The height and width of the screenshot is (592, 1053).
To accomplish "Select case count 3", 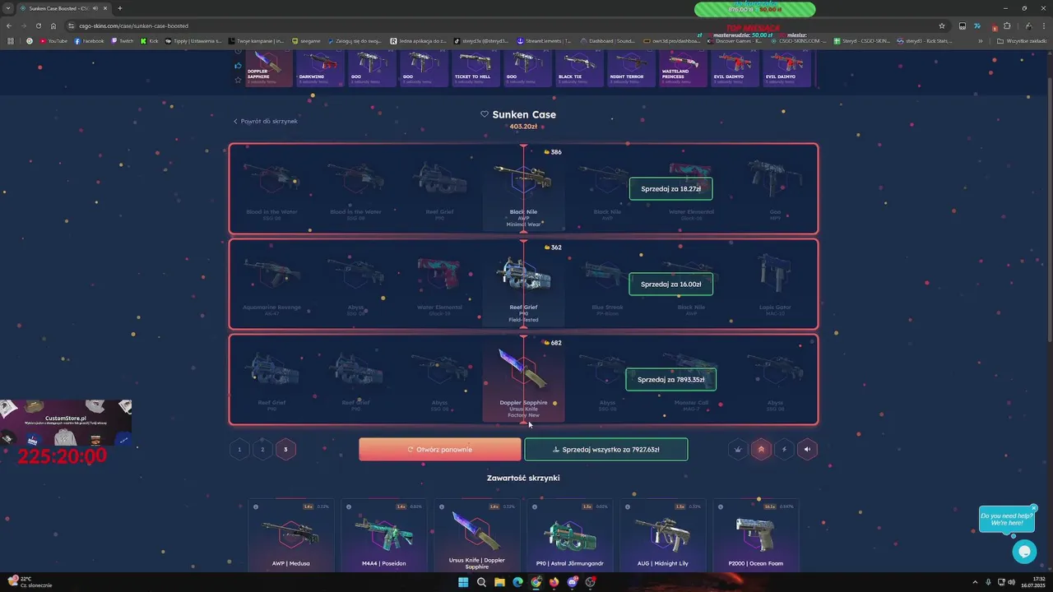I will click(285, 449).
